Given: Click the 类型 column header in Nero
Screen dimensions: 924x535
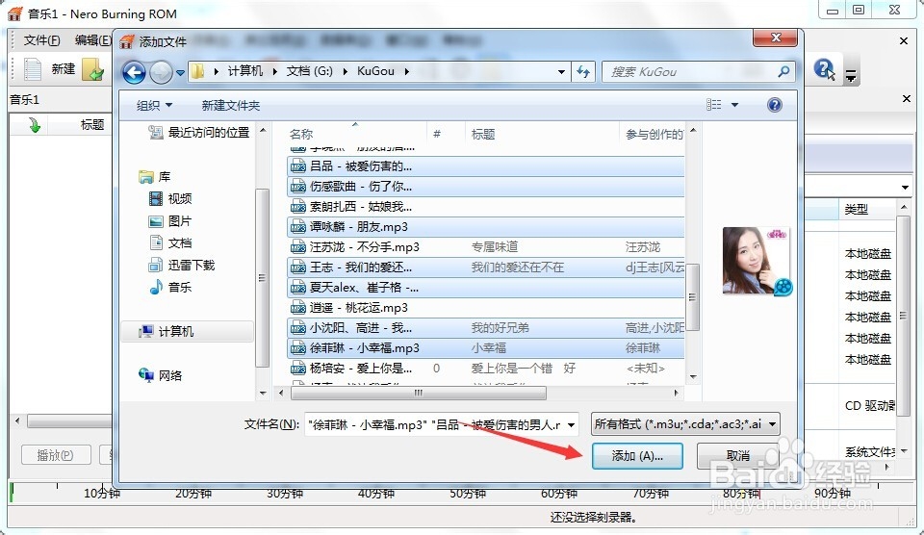Looking at the screenshot, I should 856,209.
